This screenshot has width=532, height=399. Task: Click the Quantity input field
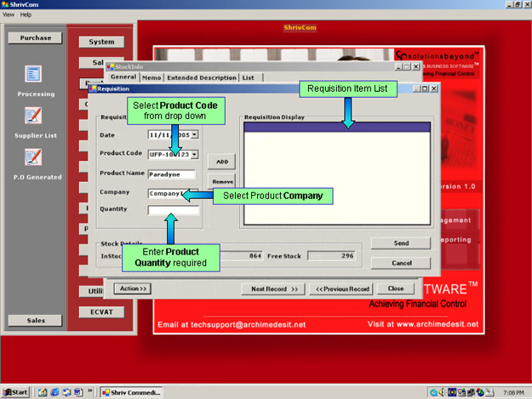173,210
